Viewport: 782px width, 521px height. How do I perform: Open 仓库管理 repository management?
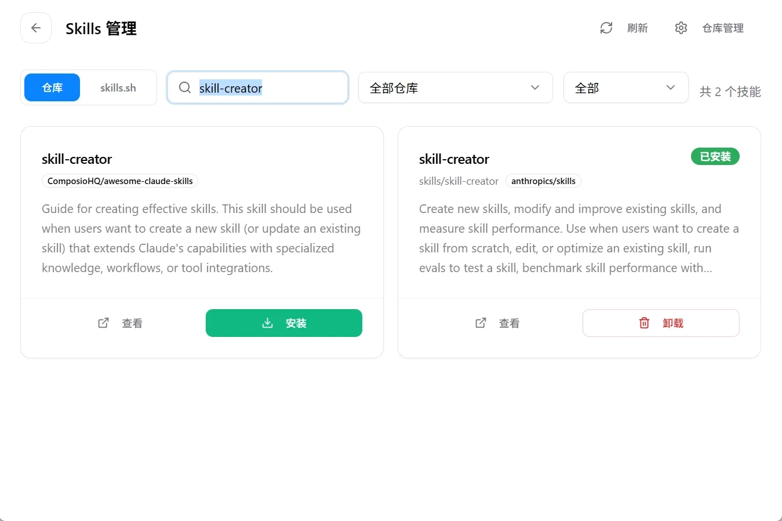(722, 28)
